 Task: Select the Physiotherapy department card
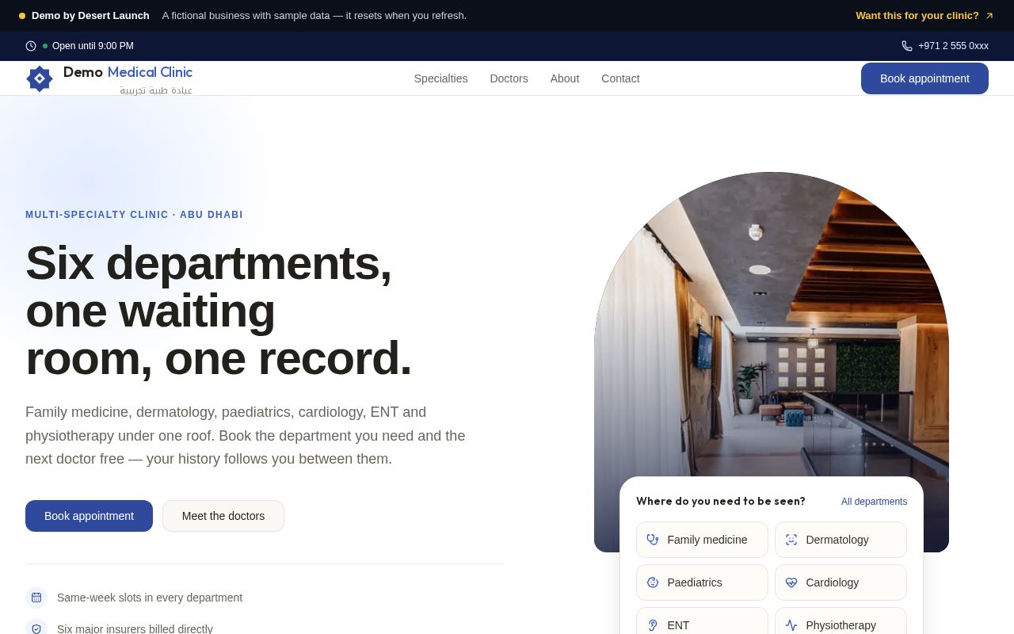point(841,621)
